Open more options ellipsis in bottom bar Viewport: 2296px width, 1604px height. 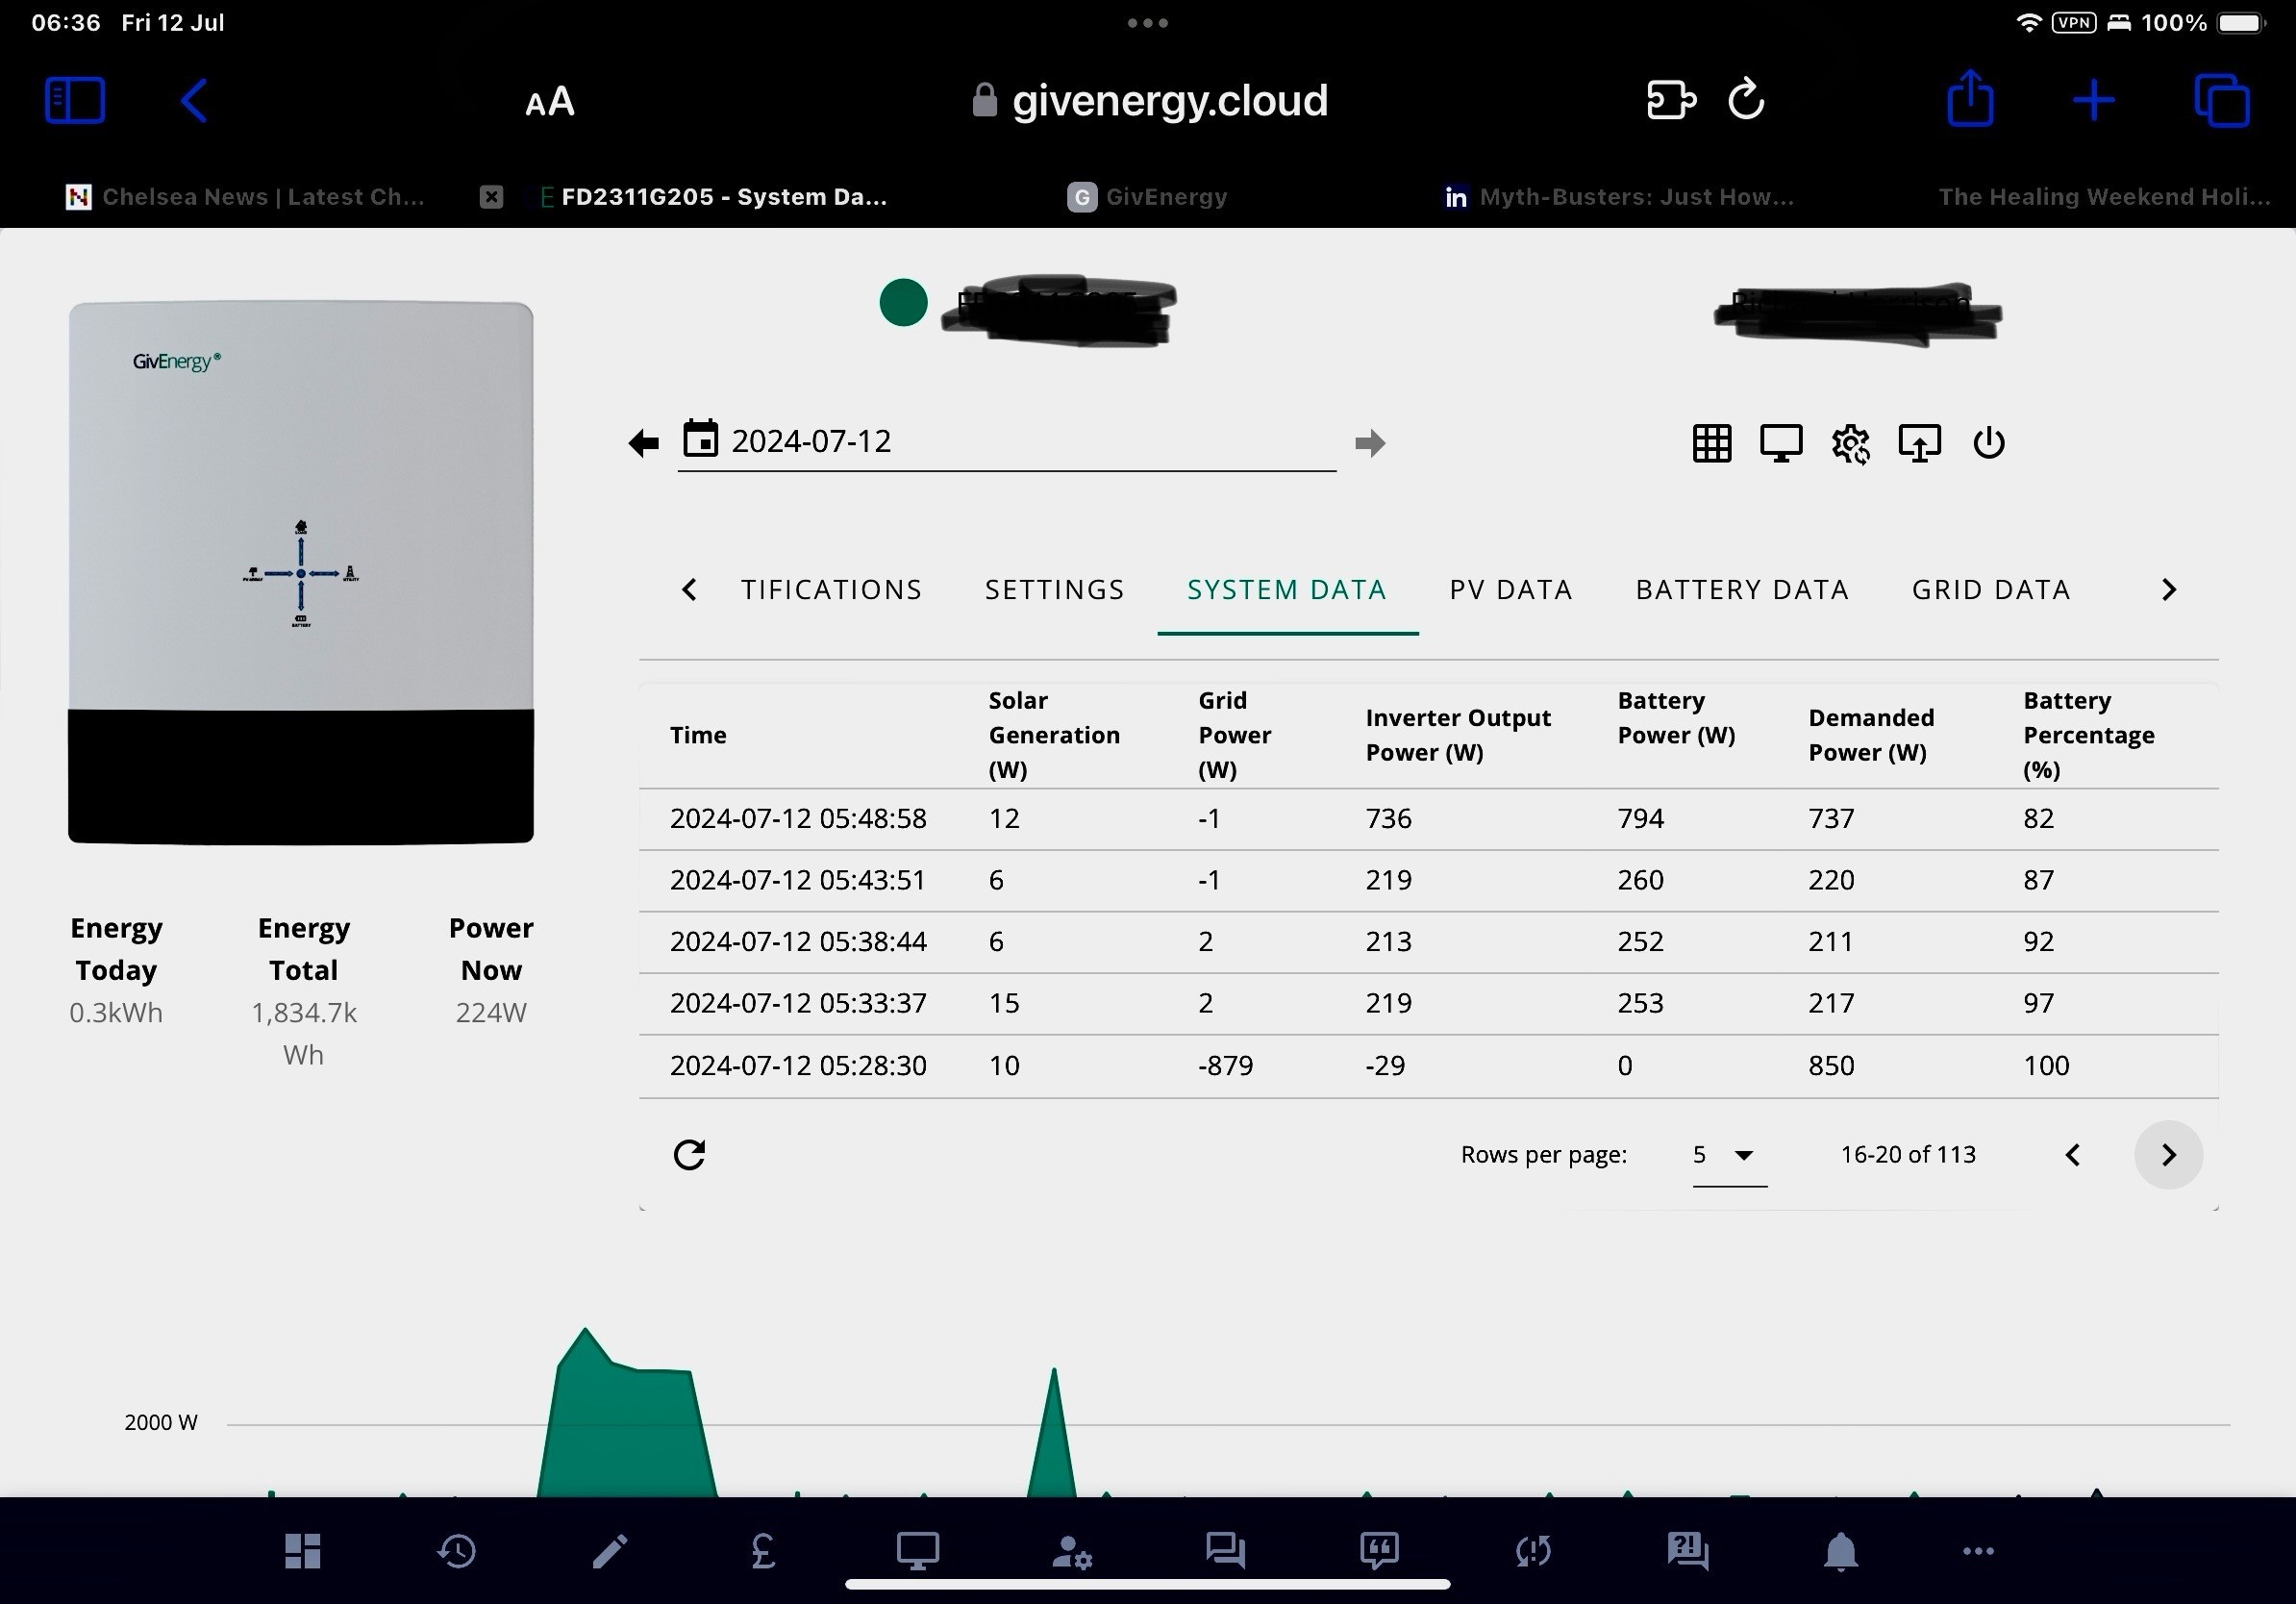tap(1978, 1551)
